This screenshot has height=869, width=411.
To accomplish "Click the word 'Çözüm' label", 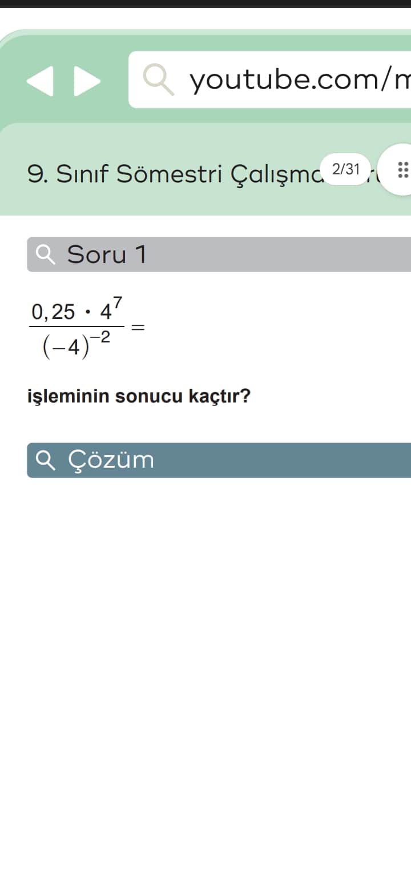I will coord(111,460).
